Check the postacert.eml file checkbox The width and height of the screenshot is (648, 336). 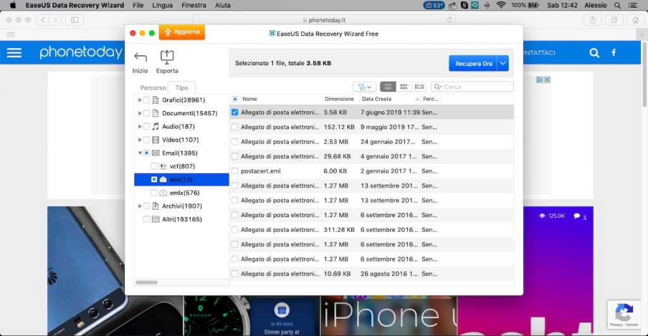point(235,171)
